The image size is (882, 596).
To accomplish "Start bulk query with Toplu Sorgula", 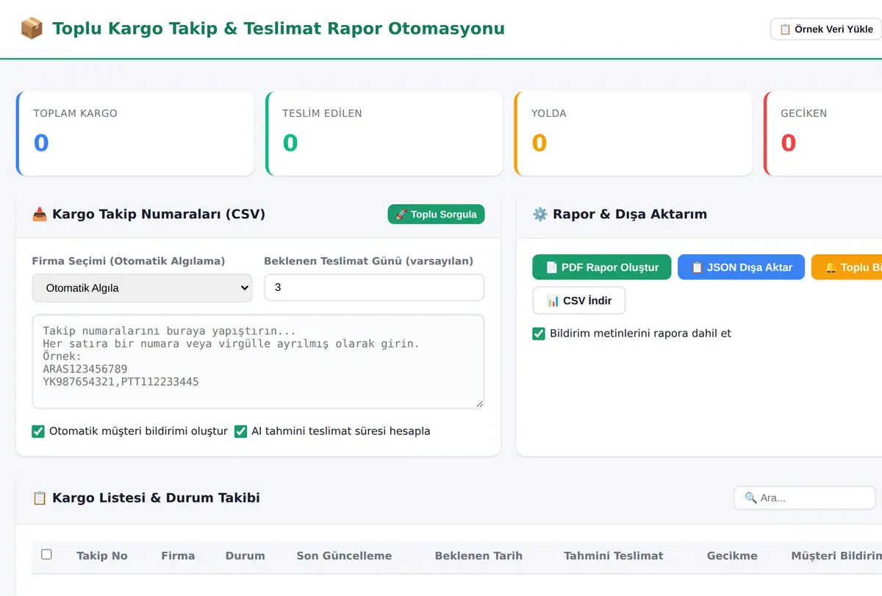I will [436, 215].
